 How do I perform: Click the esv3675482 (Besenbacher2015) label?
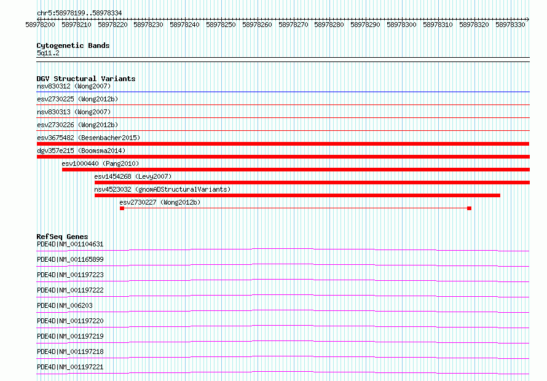89,138
